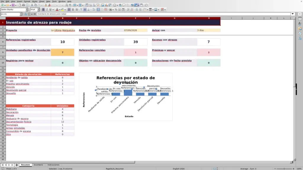
Task: Toggle Freeze Rows and Columns
Action: pos(136,5)
